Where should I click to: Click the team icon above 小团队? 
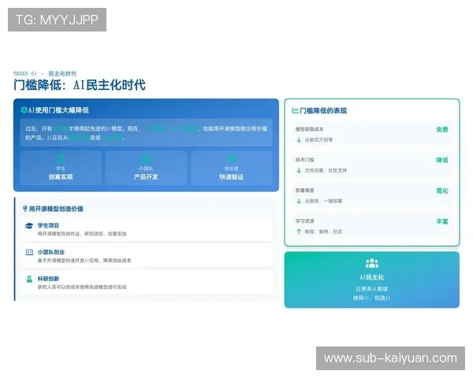pyautogui.click(x=146, y=158)
